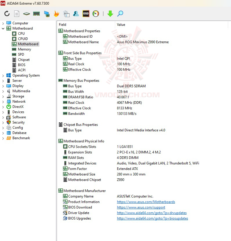Viewport: 231px width, 241px height.
Task: Open the network computer toolbar icon
Action: [47, 14]
